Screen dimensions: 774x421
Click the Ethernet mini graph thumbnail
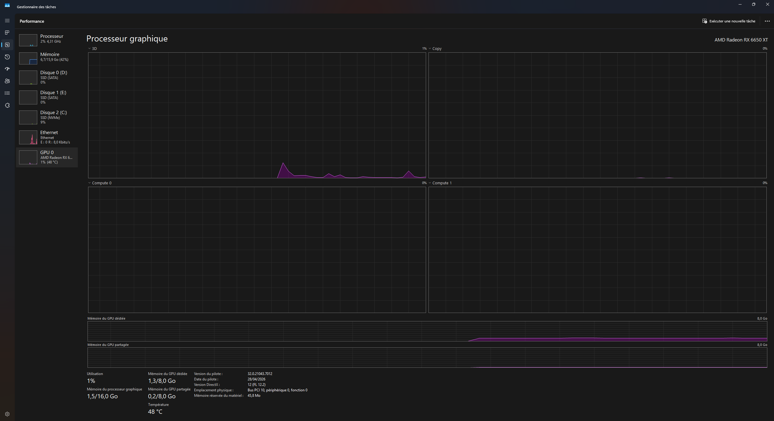(x=28, y=137)
